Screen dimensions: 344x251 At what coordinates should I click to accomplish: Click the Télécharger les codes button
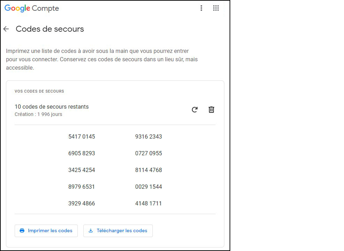(118, 230)
